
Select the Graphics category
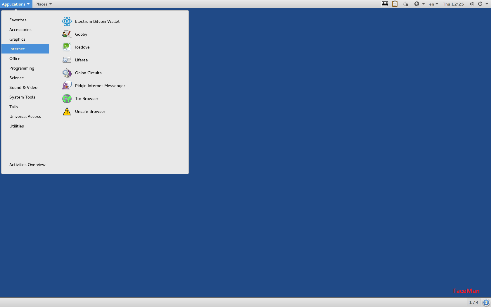[x=25, y=39]
